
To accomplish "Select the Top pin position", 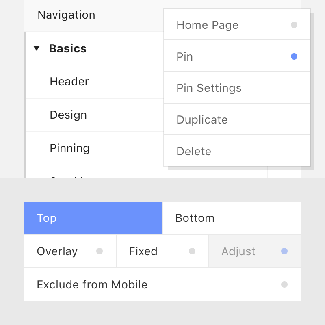I will tap(93, 218).
